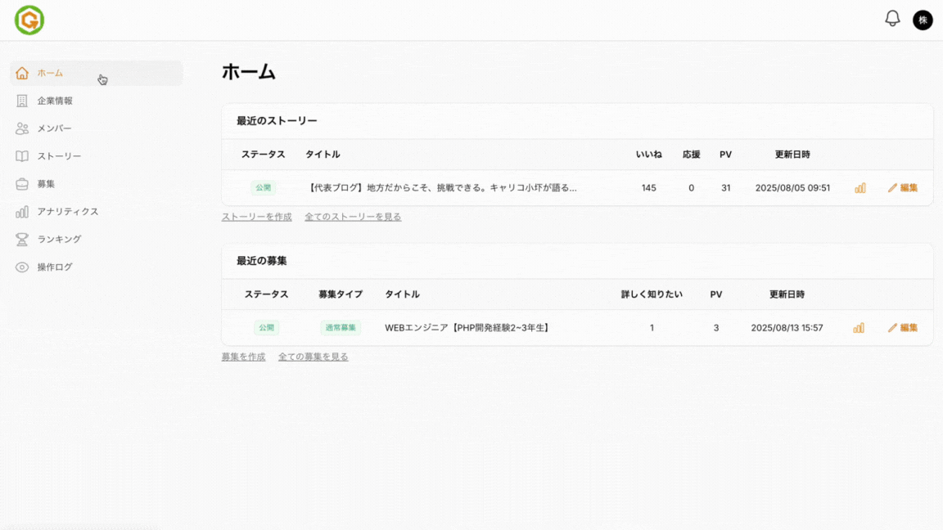Open ストーリーを作成 link
Viewport: 943px width, 530px height.
255,217
